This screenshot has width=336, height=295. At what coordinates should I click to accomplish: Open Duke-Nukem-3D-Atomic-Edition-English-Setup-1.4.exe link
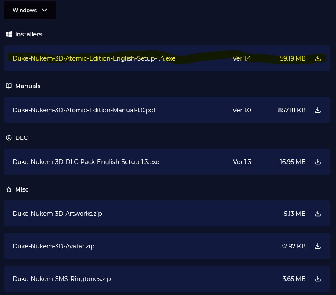[x=94, y=58]
